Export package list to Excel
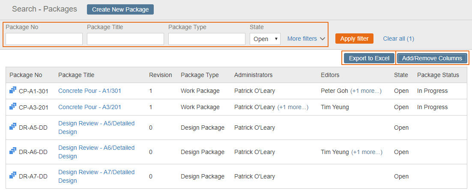 pyautogui.click(x=369, y=58)
